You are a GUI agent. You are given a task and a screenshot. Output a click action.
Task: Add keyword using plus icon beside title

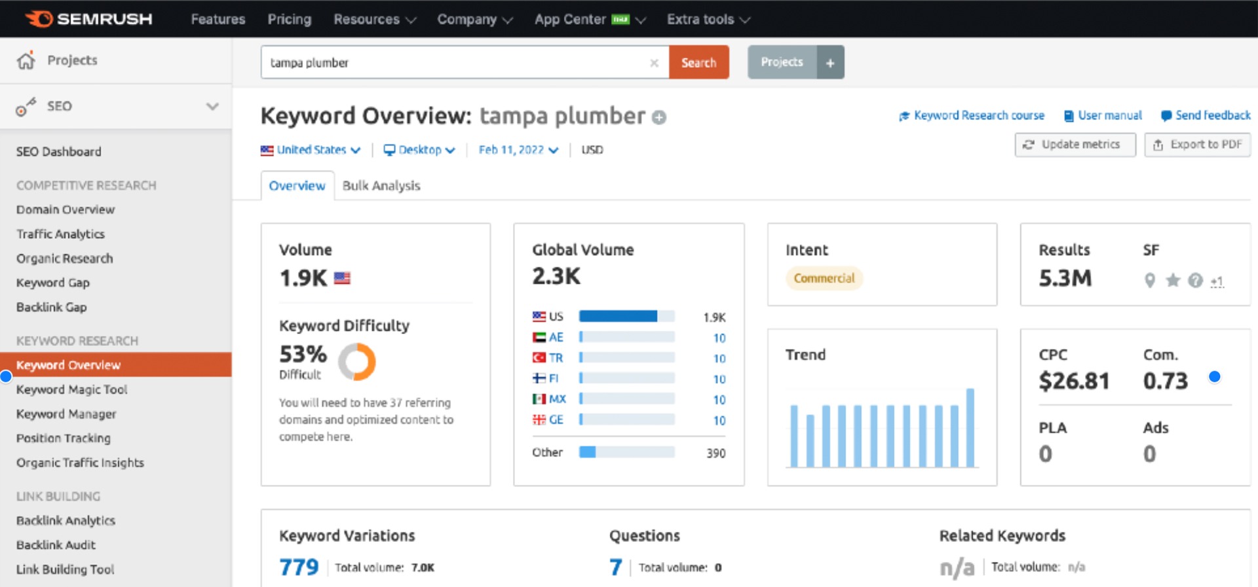[x=659, y=117]
